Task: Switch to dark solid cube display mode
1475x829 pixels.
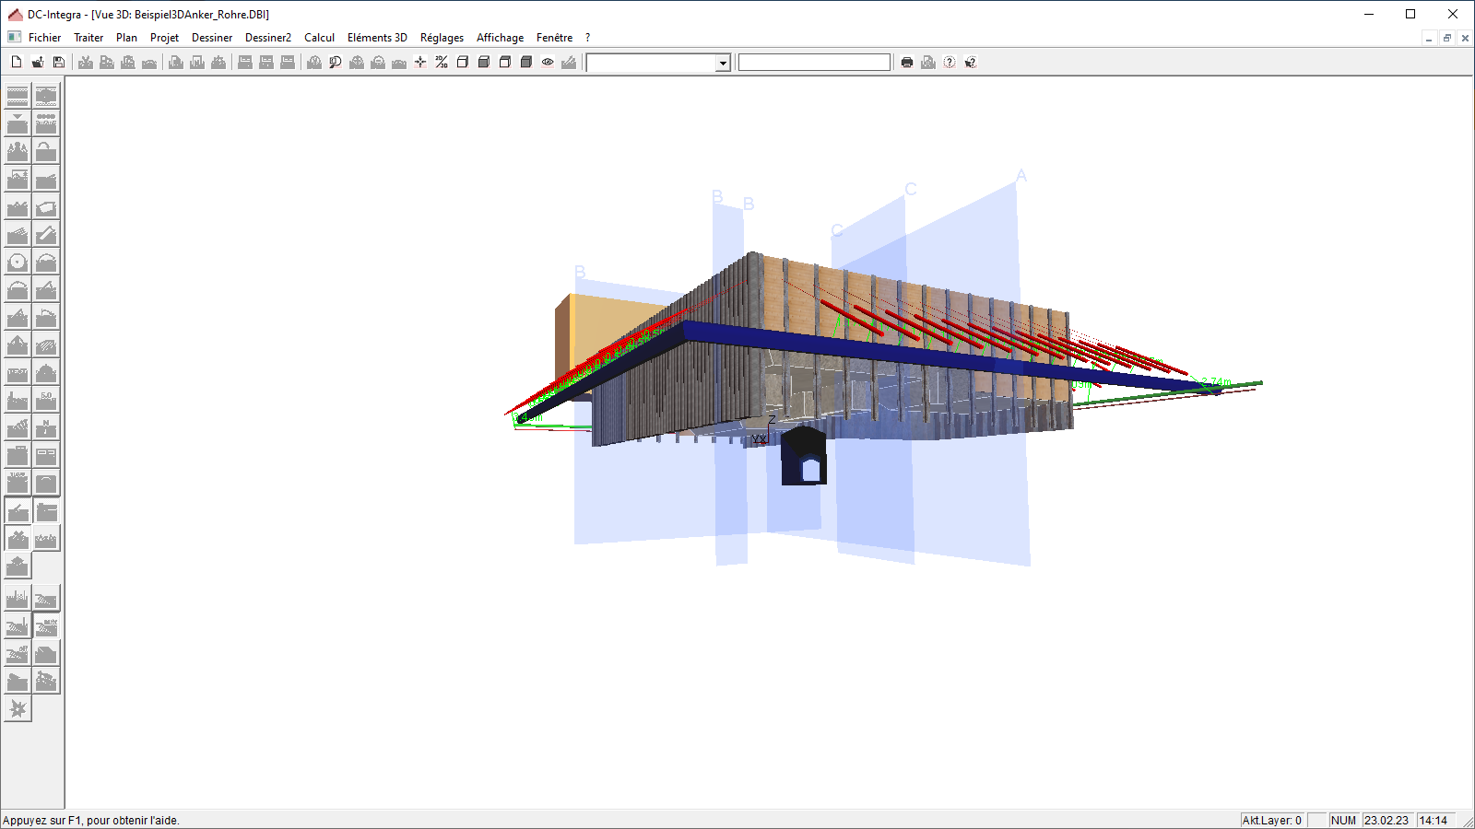Action: 526,62
